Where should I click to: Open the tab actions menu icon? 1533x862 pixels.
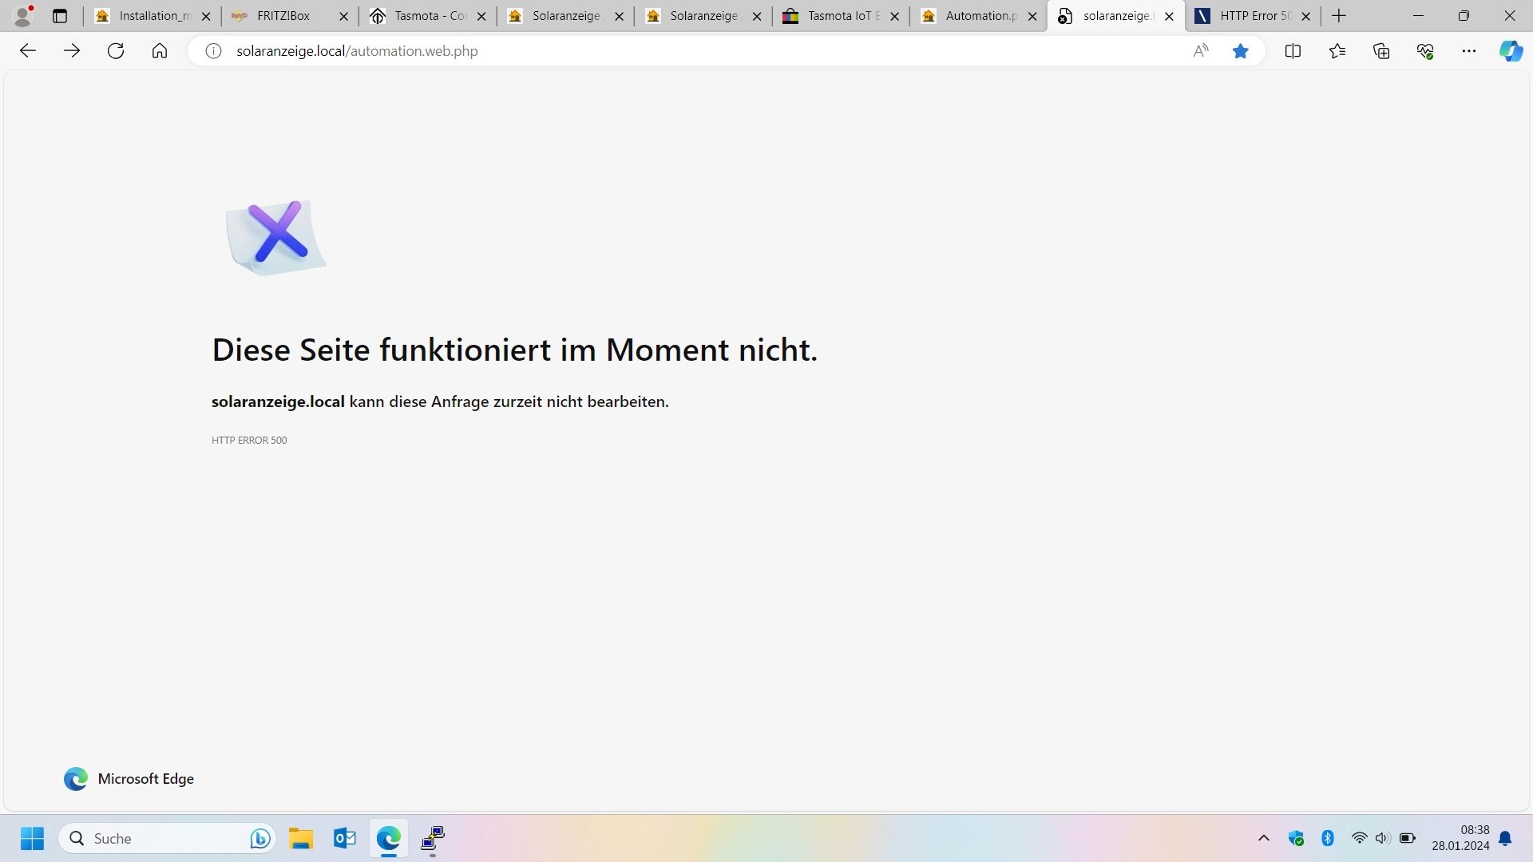[x=60, y=16]
